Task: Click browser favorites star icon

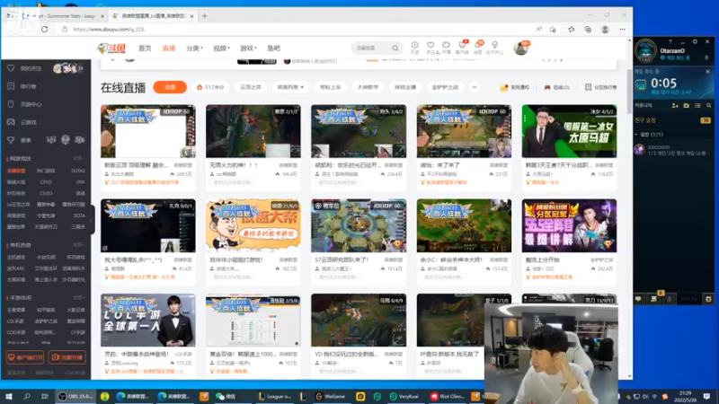Action: [571, 30]
